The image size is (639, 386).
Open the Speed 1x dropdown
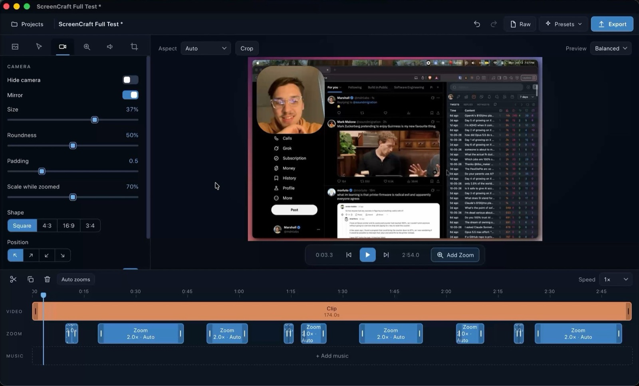point(616,279)
